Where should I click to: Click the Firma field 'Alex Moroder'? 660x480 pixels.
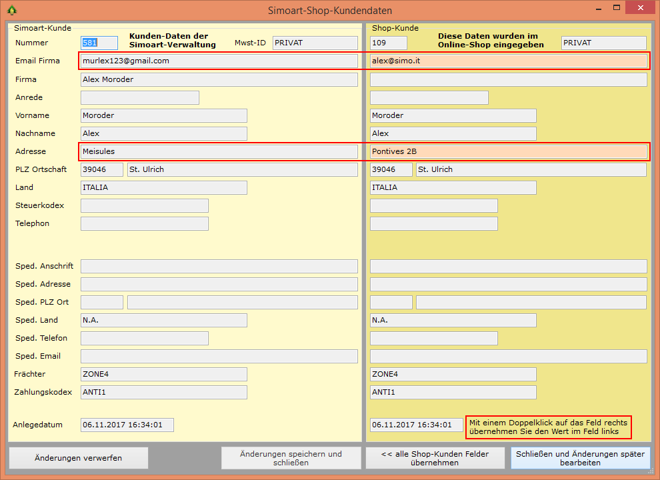click(x=219, y=79)
